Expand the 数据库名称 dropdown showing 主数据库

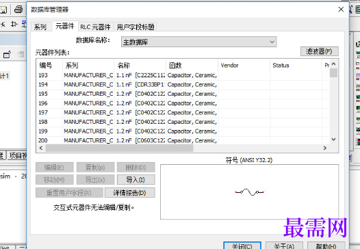pyautogui.click(x=199, y=42)
